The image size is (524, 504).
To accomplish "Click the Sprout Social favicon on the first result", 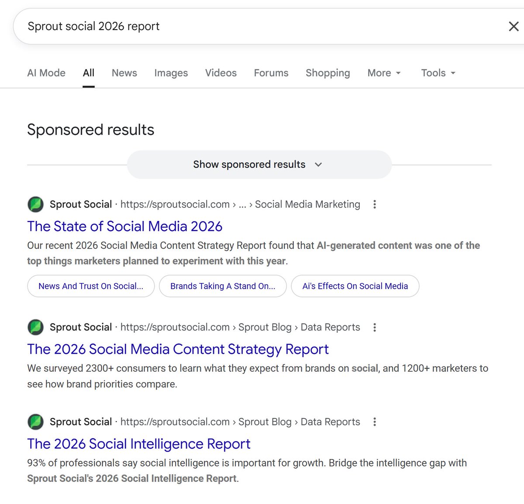I will pyautogui.click(x=35, y=204).
